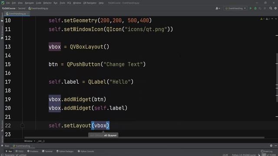The height and width of the screenshot is (156, 278).
Task: Open the Window menu
Action: (x=77, y=3)
